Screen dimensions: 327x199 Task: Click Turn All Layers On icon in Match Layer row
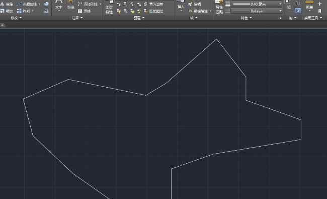click(x=118, y=11)
